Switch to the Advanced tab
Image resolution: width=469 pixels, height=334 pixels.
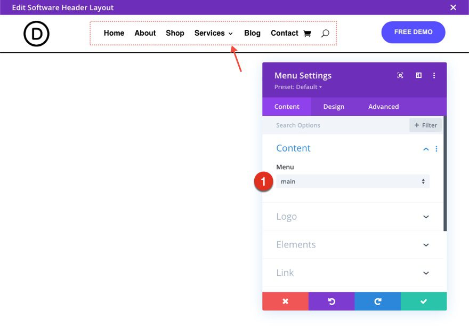(383, 106)
